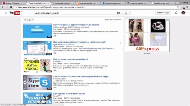190x106 pixels.
Task: Open the AliExpress logo in advertisement
Action: (147, 49)
